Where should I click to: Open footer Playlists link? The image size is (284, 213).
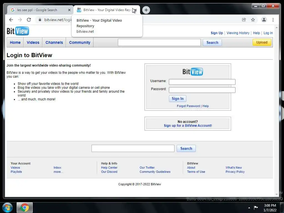[x=16, y=172]
